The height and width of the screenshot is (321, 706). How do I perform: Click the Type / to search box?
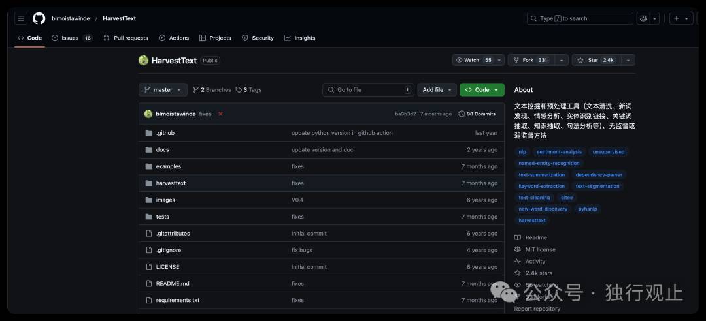(580, 18)
